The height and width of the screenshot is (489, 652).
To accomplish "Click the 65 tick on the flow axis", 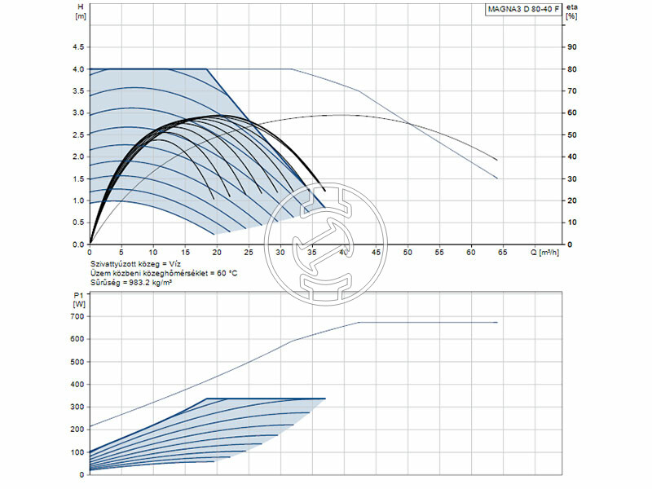I will pos(503,253).
